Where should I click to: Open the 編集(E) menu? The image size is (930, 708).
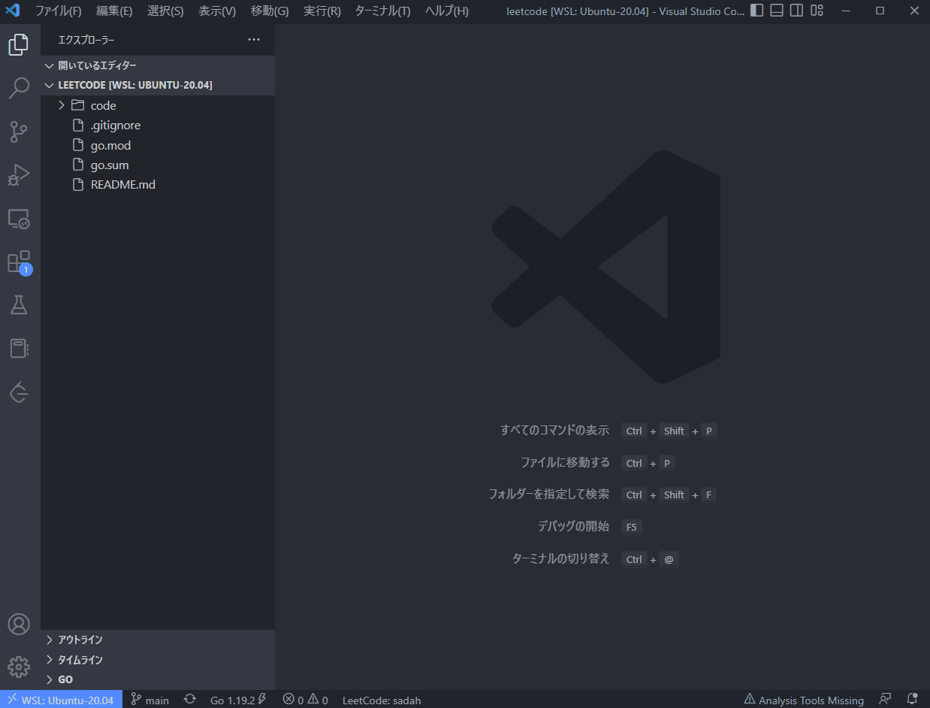click(114, 11)
